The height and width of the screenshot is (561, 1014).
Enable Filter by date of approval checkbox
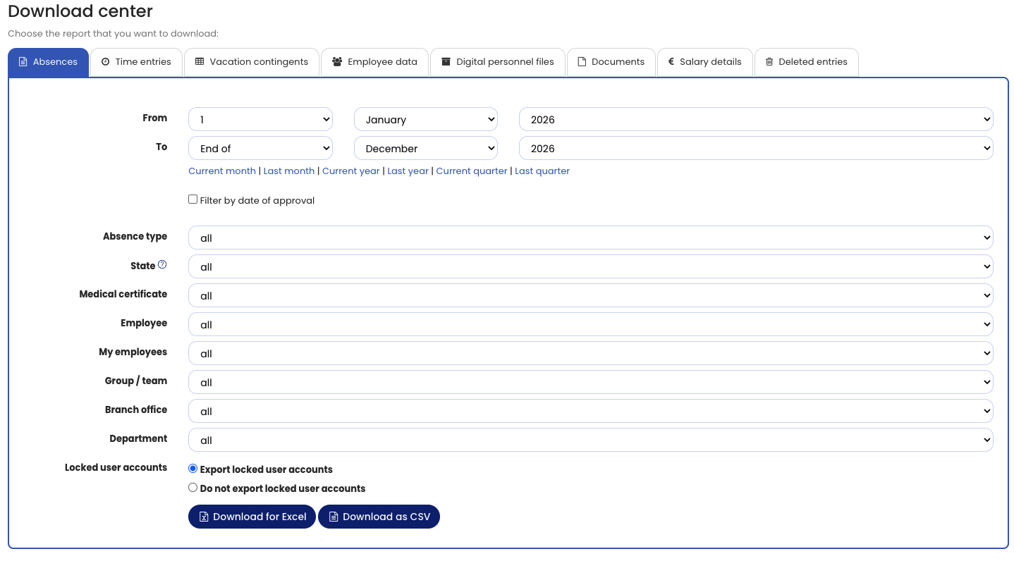point(193,199)
